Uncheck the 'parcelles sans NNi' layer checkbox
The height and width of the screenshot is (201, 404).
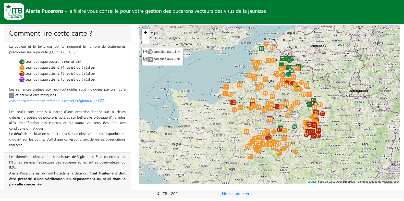point(145,52)
